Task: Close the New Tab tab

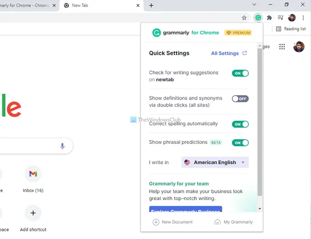Action: 138,5
